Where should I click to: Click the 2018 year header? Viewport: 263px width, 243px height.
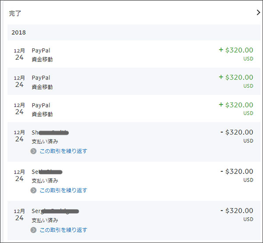pyautogui.click(x=18, y=33)
